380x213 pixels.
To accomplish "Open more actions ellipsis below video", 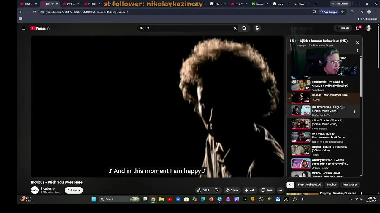I will 280,190.
